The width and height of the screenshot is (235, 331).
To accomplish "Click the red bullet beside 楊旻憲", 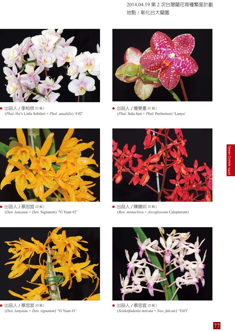I will click(114, 109).
